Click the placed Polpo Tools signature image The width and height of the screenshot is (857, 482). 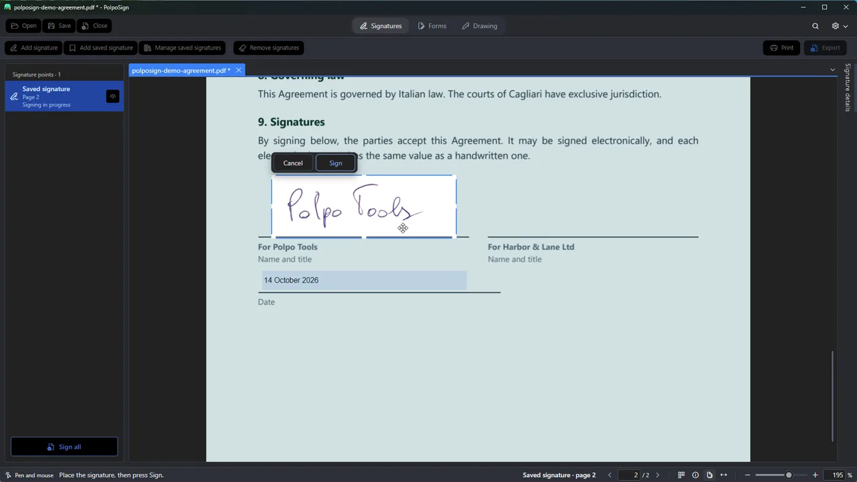(x=364, y=206)
